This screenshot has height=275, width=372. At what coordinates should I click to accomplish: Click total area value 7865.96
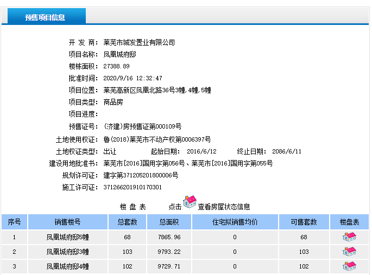coord(169,237)
